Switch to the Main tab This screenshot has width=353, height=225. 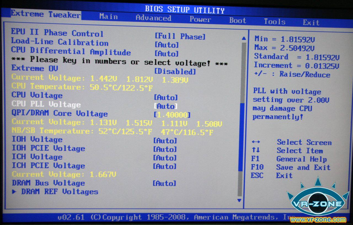pos(108,17)
